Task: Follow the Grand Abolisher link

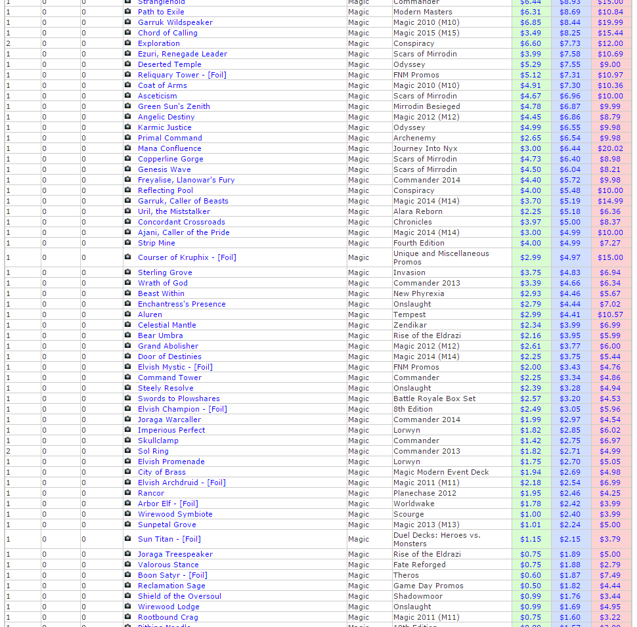Action: (167, 346)
